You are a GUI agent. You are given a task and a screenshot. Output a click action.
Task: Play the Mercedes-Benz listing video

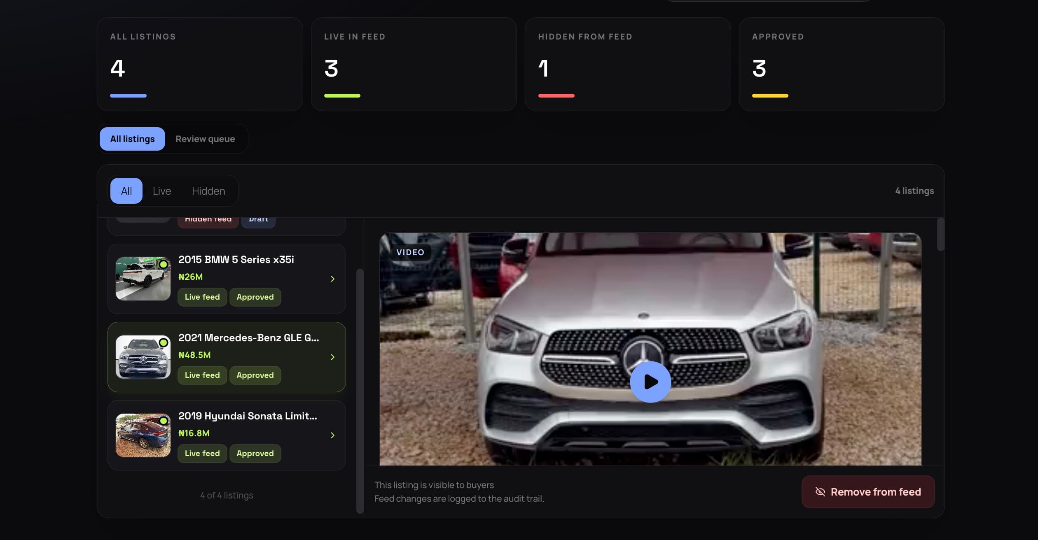(650, 382)
